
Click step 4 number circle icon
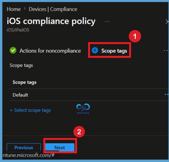point(95,50)
